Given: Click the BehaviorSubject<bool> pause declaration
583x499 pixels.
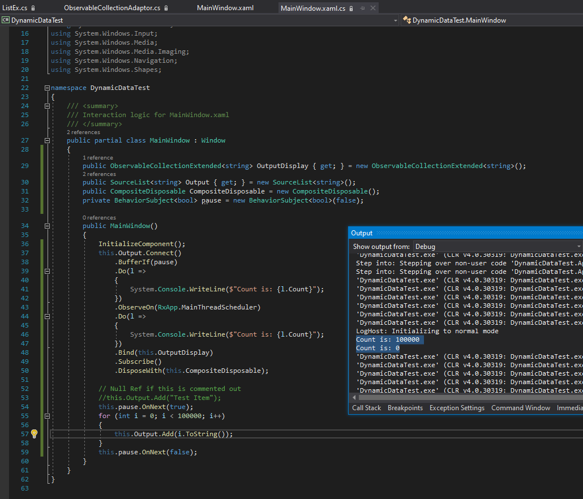Looking at the screenshot, I should point(223,200).
